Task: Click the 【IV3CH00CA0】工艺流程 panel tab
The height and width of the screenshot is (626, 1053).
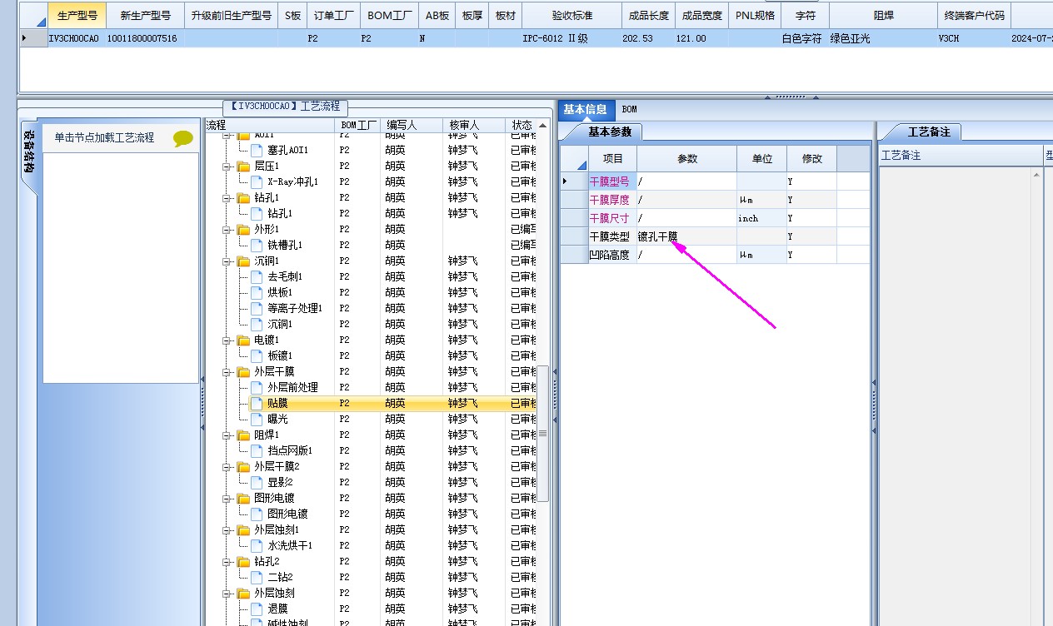Action: pyautogui.click(x=286, y=107)
